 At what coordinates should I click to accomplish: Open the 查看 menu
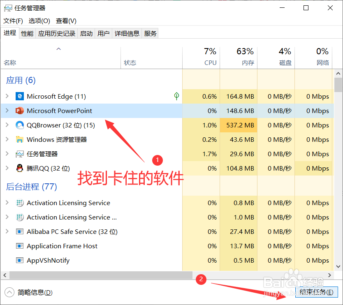pos(65,21)
